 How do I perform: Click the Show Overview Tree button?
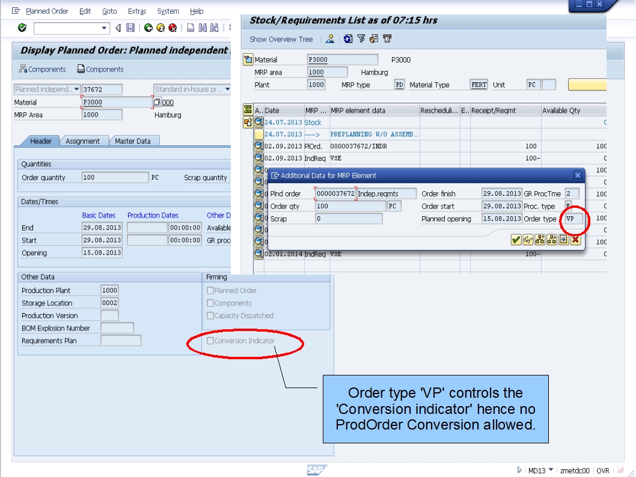pyautogui.click(x=280, y=40)
